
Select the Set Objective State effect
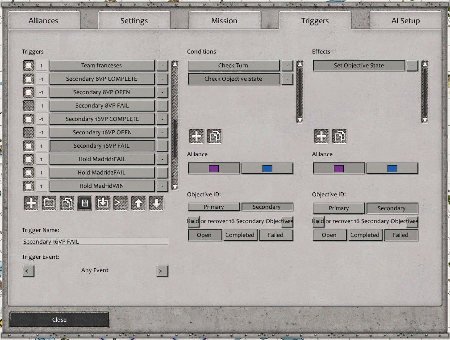(x=359, y=66)
